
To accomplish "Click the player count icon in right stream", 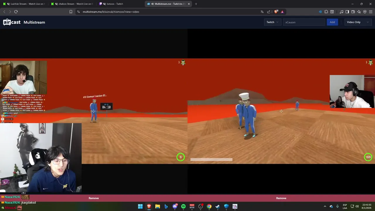I will coord(370,62).
